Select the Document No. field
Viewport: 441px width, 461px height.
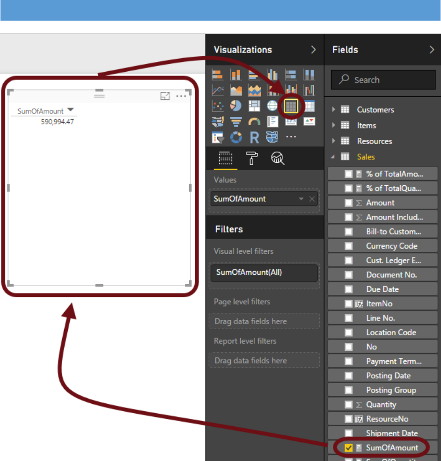click(x=382, y=275)
